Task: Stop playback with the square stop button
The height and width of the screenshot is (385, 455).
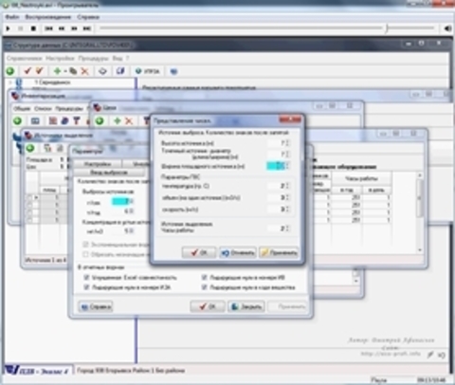Action: (x=33, y=28)
